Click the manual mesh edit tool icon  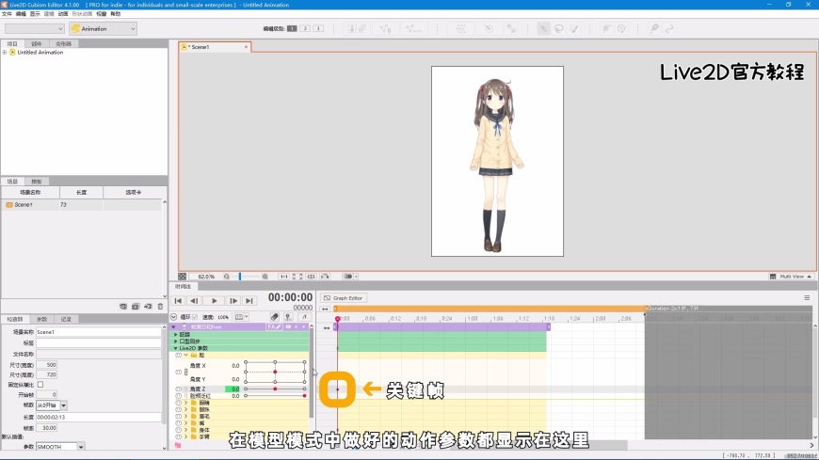(385, 29)
